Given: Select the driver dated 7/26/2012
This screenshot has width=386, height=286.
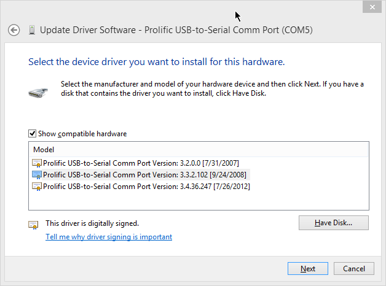Looking at the screenshot, I should [141, 186].
